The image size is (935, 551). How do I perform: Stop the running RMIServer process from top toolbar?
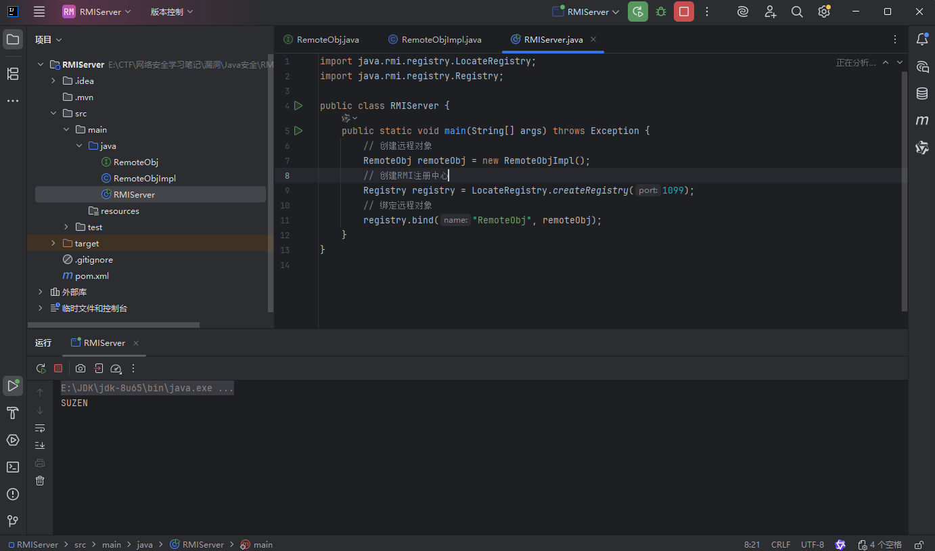(x=684, y=12)
